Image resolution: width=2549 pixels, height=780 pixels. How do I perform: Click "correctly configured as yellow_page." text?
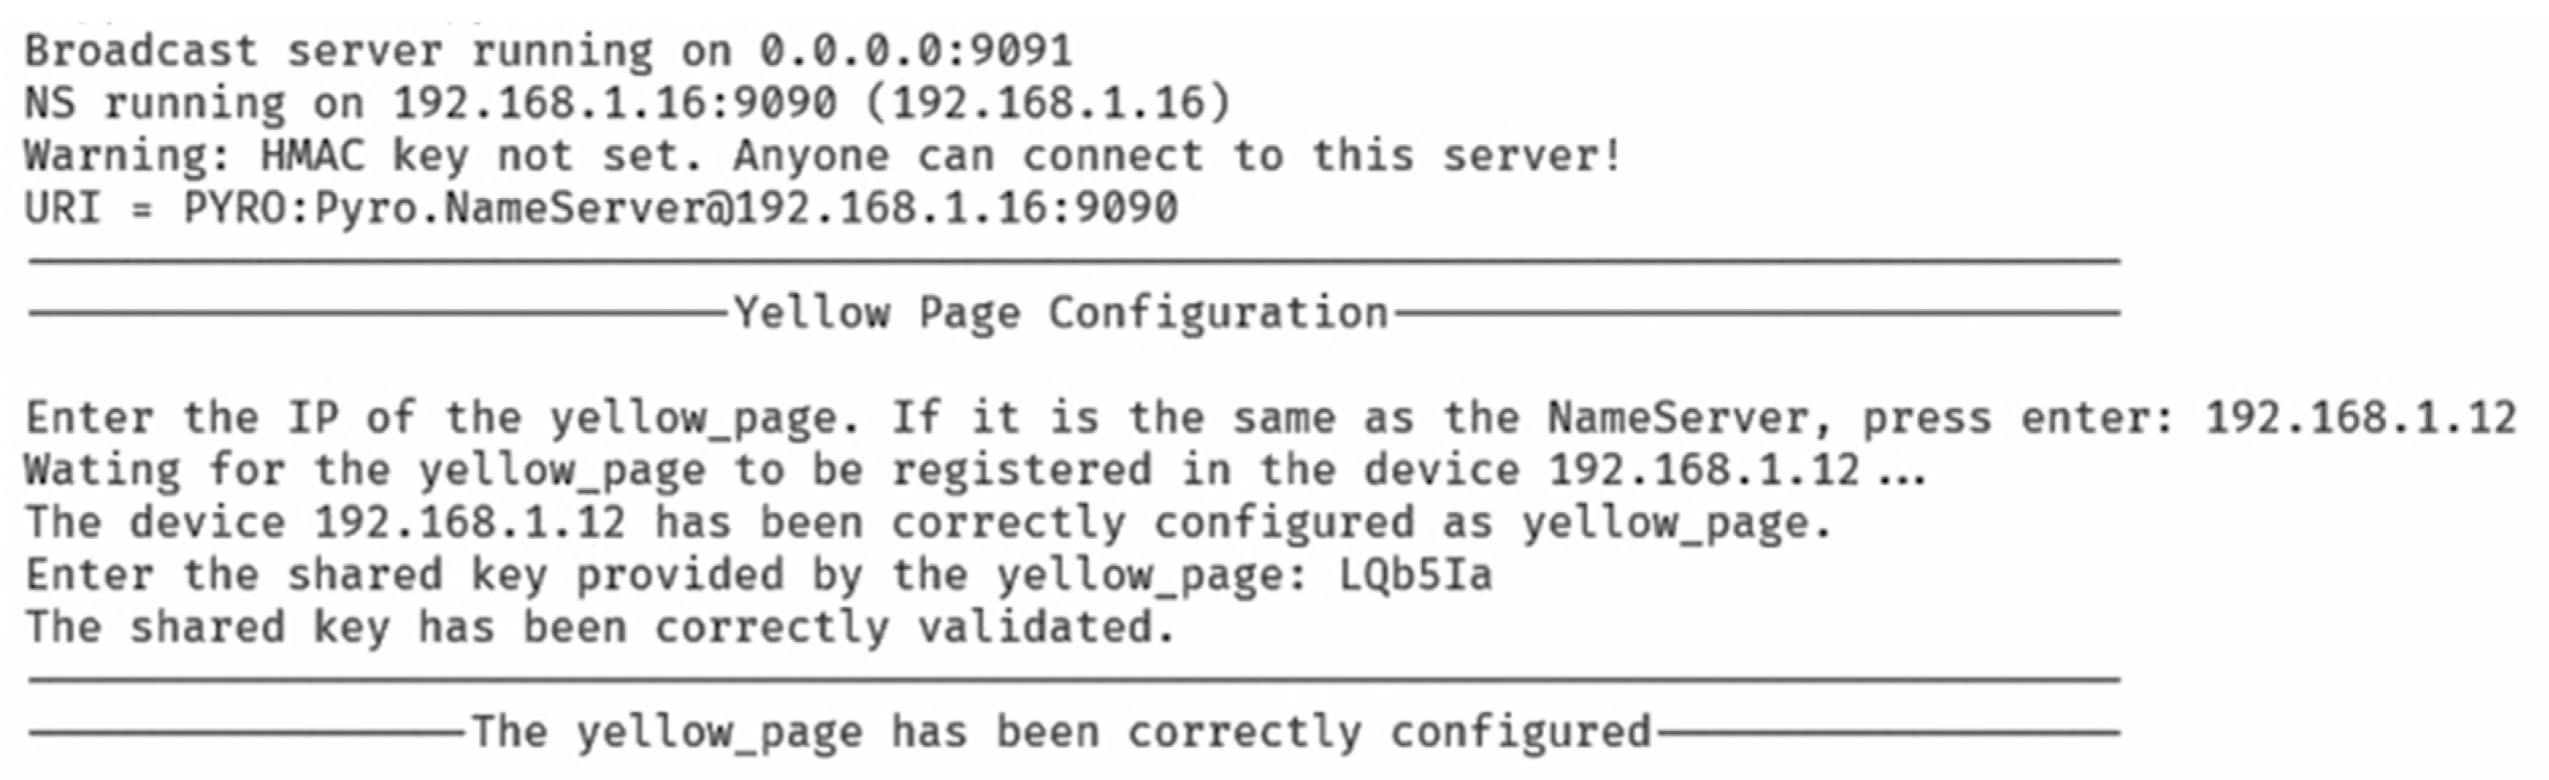click(1361, 523)
